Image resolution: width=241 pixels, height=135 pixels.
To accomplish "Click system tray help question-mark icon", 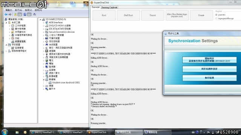I will pyautogui.click(x=197, y=132).
